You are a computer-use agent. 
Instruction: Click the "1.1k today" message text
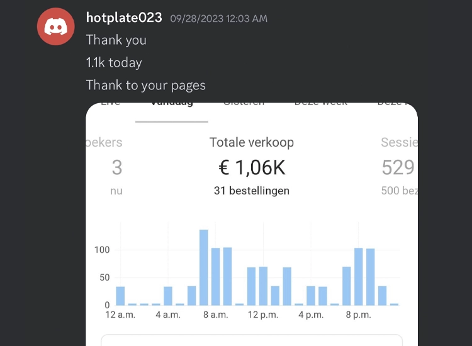click(x=114, y=62)
